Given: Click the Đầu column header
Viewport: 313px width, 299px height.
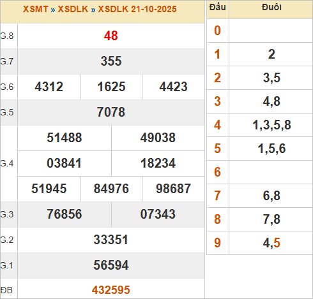Looking at the screenshot, I should 217,7.
